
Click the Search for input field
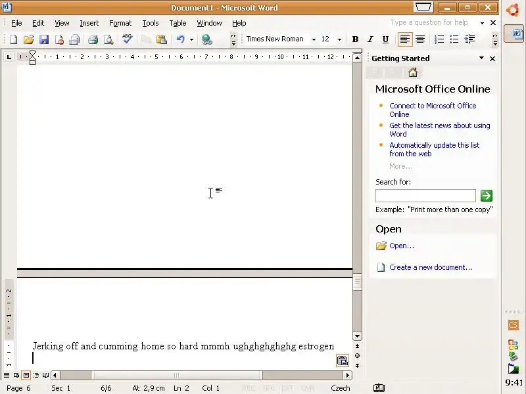425,195
